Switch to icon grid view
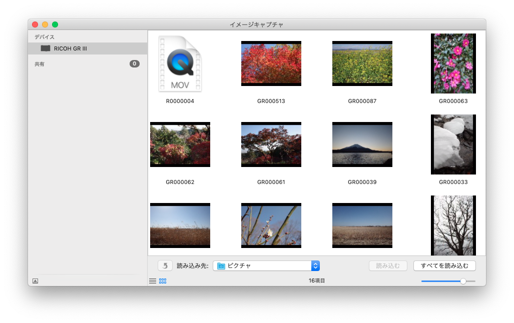Screen dimensions: 514x323 point(163,281)
